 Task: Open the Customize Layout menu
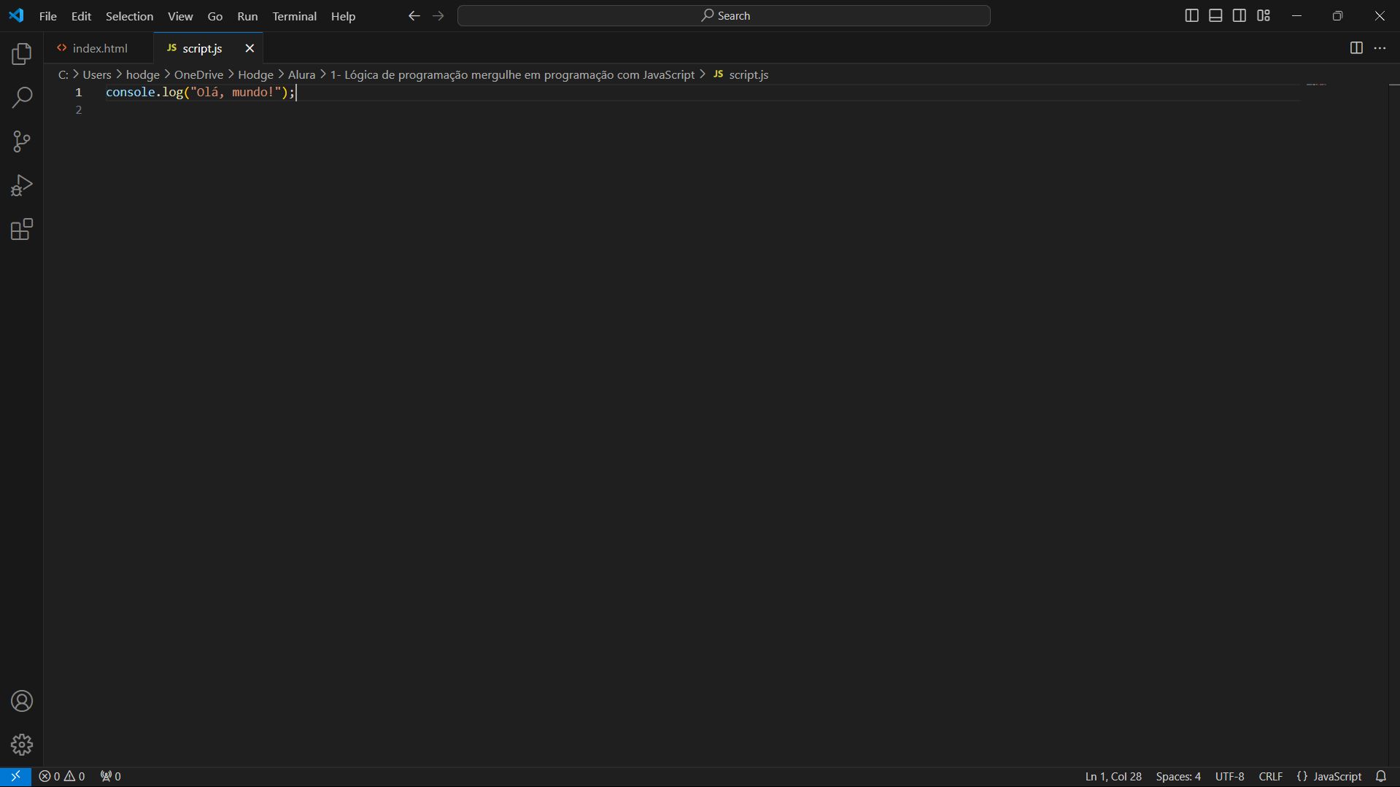click(1264, 16)
